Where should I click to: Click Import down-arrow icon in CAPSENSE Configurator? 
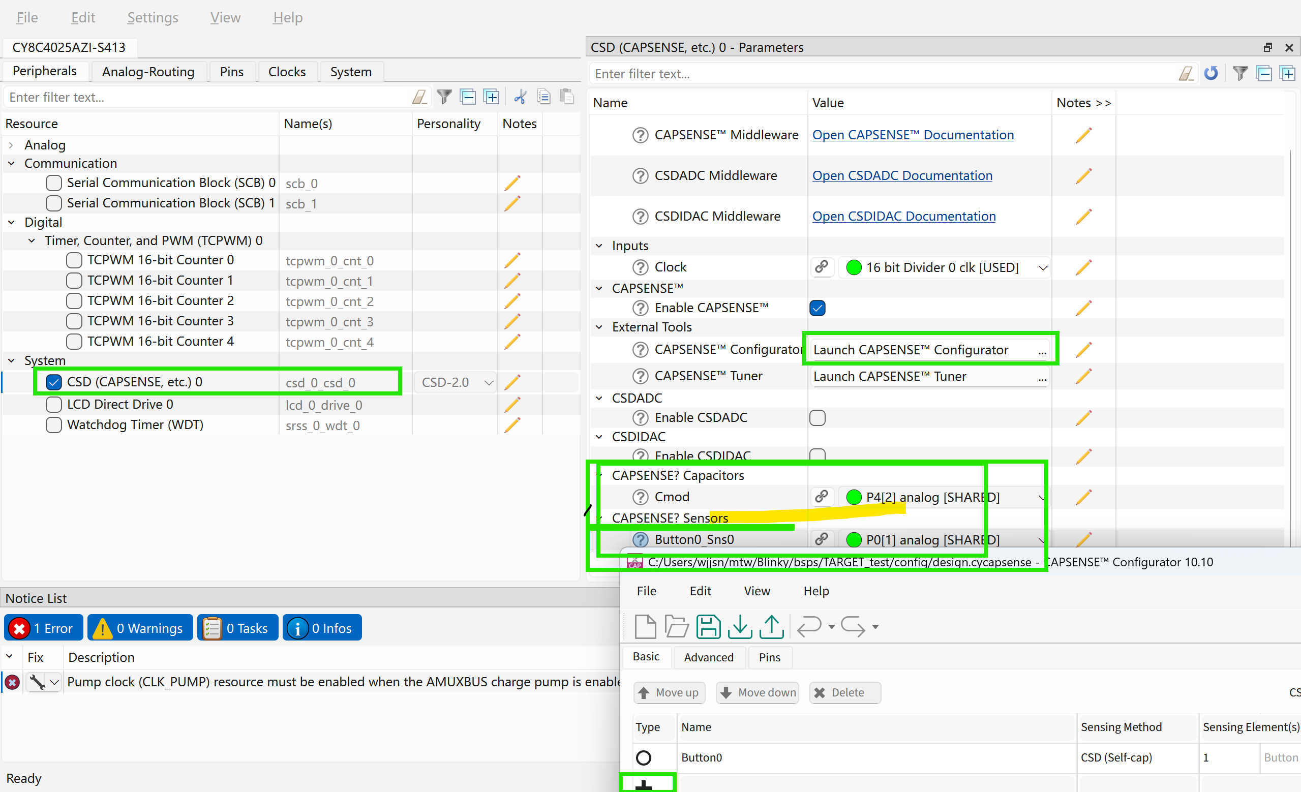coord(740,627)
